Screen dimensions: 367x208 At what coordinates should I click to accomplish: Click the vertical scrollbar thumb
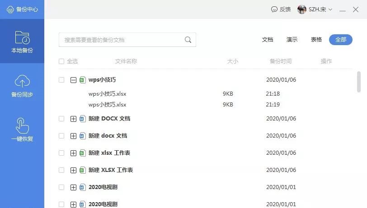pyautogui.click(x=358, y=82)
